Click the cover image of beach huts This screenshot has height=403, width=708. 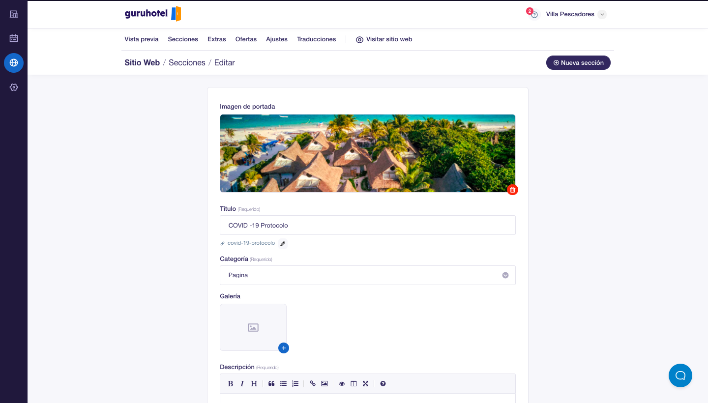pos(368,153)
